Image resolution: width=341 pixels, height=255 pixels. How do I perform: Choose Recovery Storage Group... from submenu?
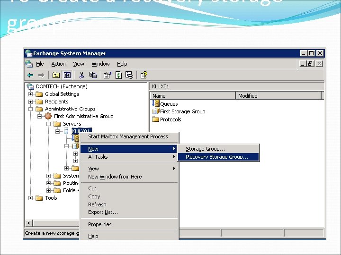(x=218, y=157)
